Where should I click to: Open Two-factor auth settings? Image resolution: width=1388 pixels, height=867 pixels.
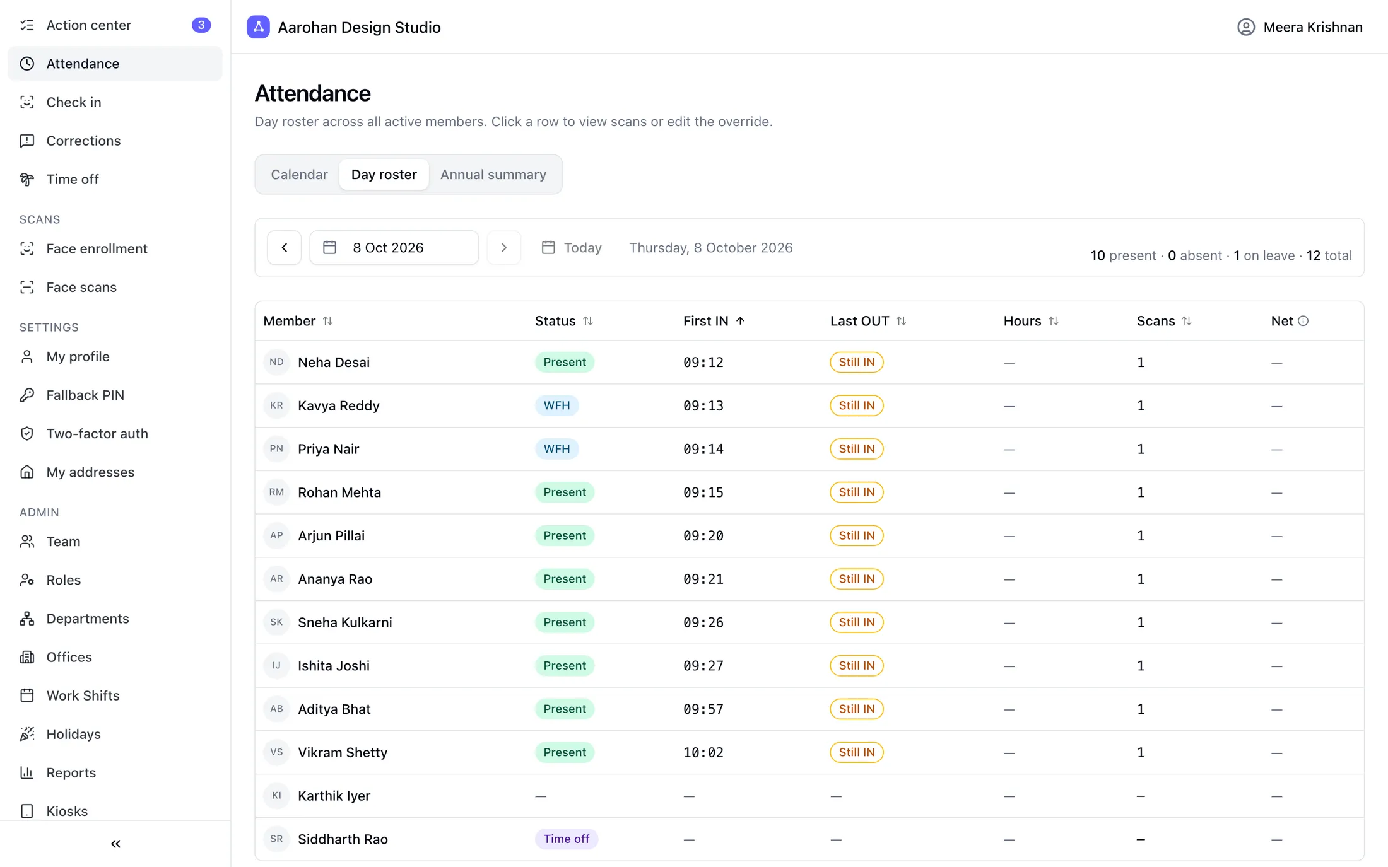[x=115, y=433]
